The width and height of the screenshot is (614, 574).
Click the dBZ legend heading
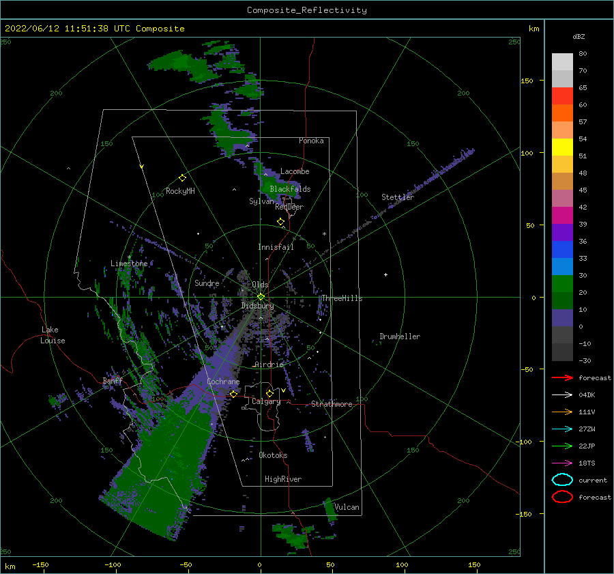(x=579, y=36)
